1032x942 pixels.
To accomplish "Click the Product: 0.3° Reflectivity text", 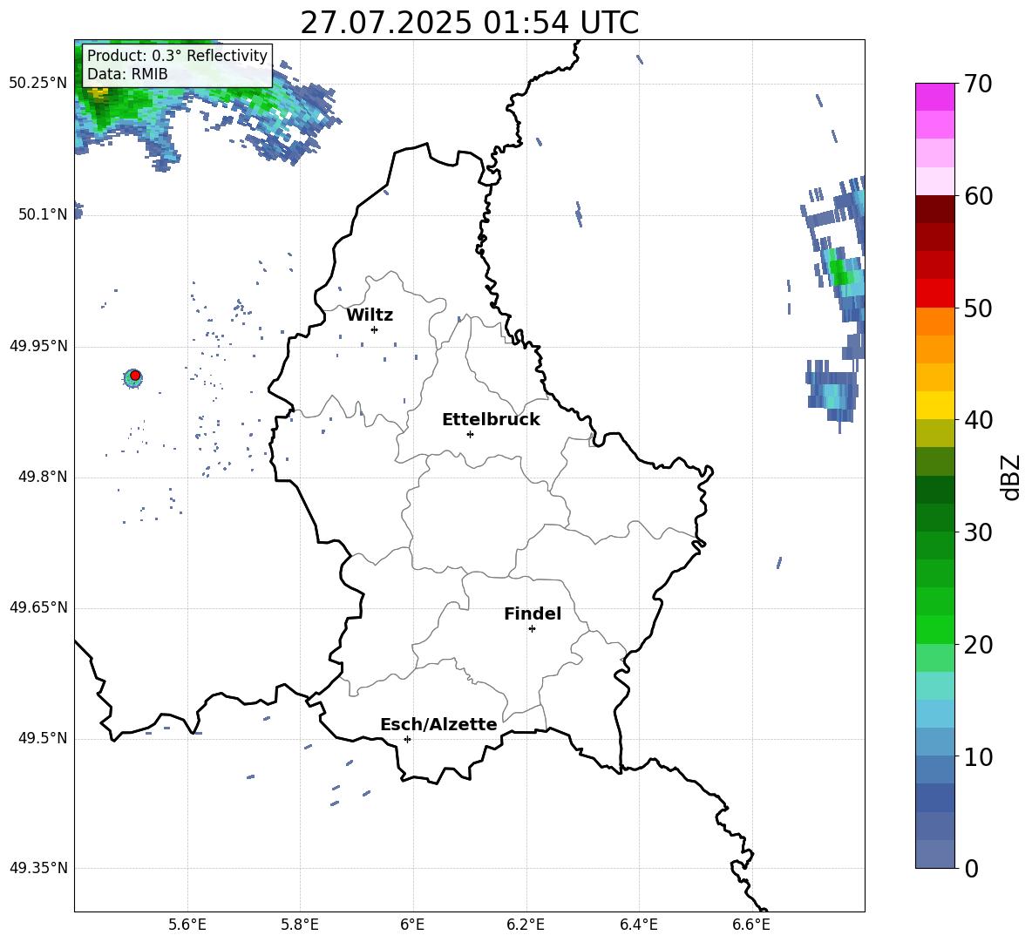I will pyautogui.click(x=177, y=56).
